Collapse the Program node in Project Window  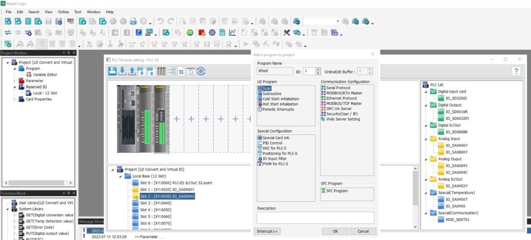(15, 69)
